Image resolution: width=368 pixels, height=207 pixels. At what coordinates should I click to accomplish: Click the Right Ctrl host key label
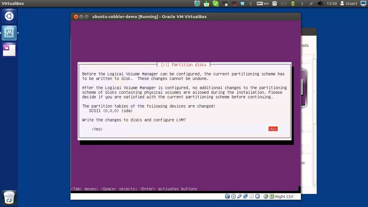[284, 197]
